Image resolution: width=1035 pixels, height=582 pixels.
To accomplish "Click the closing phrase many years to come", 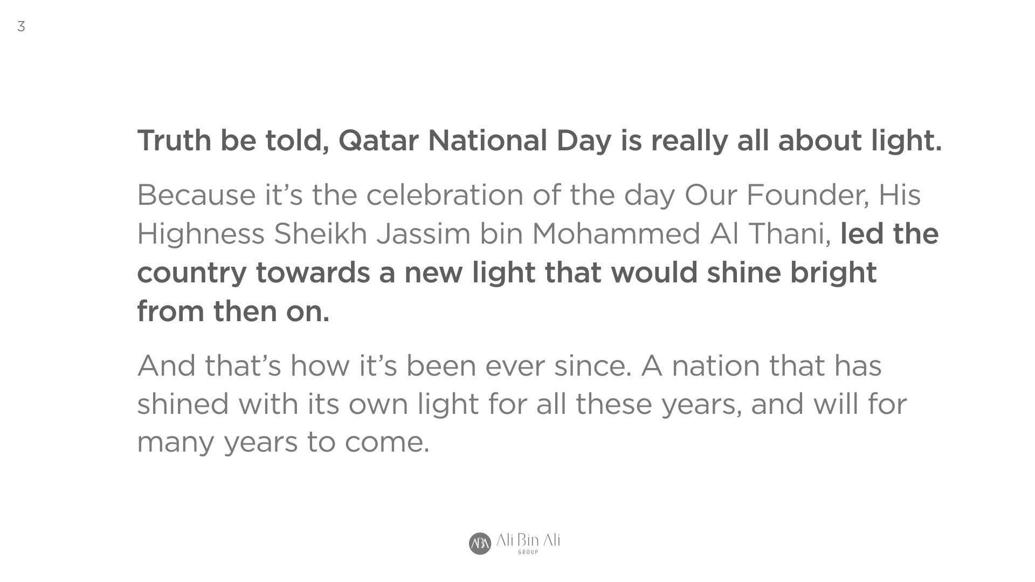I will click(283, 442).
